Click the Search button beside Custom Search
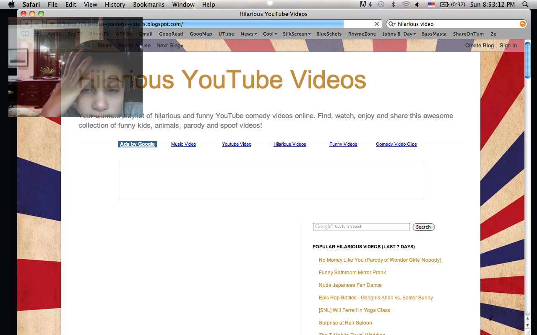 pyautogui.click(x=424, y=227)
